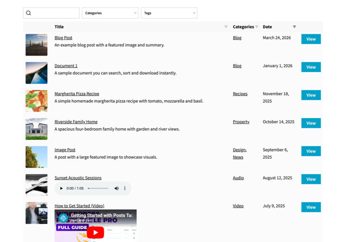Filter by the Video category link
Viewport: 346px width, 242px height.
(238, 206)
